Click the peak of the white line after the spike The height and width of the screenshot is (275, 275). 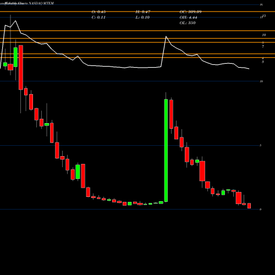point(166,36)
